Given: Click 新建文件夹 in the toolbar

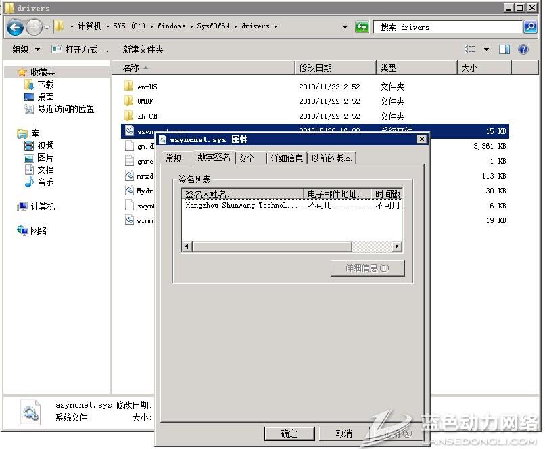Looking at the screenshot, I should pyautogui.click(x=143, y=49).
